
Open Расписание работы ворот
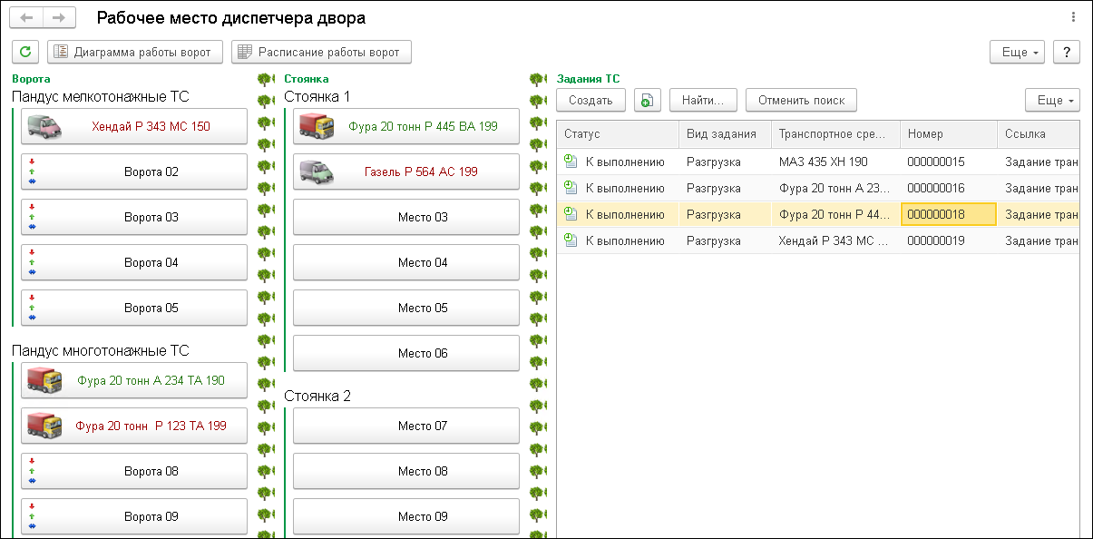coord(321,53)
